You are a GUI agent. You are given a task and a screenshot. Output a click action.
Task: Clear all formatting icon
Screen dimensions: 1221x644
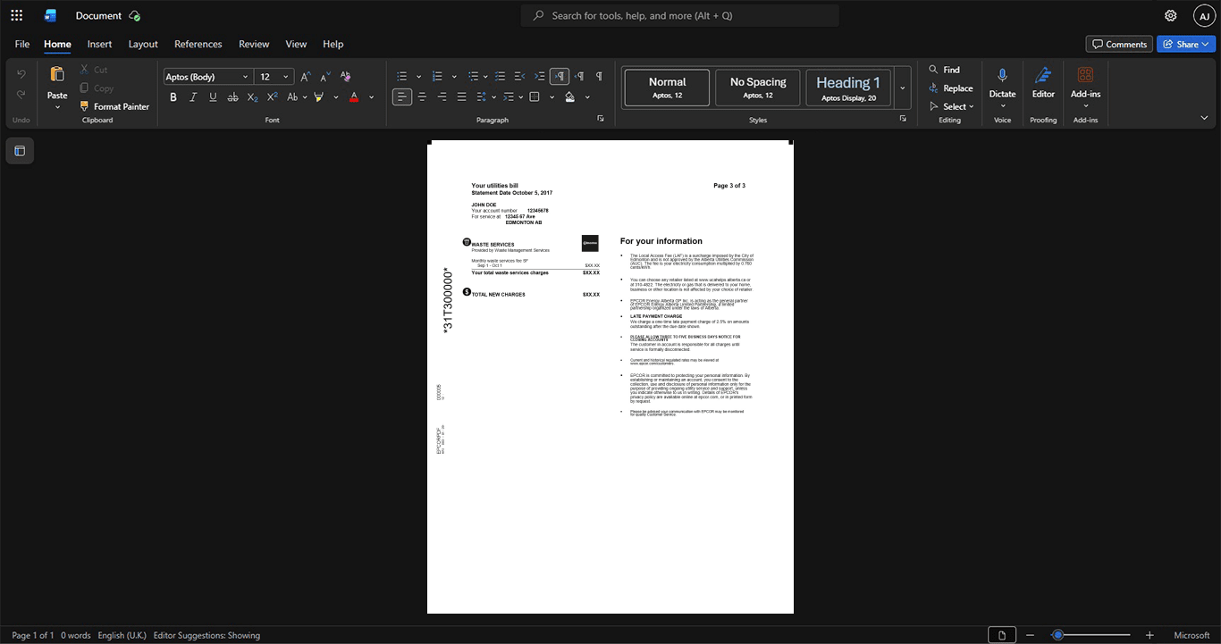click(346, 77)
